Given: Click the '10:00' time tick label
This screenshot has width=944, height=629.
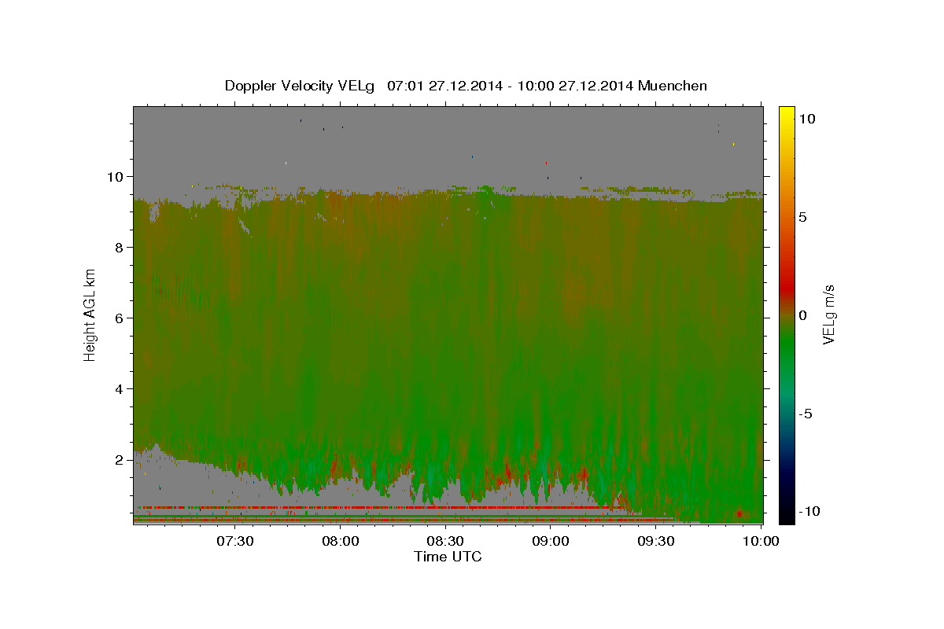Looking at the screenshot, I should coord(761,541).
